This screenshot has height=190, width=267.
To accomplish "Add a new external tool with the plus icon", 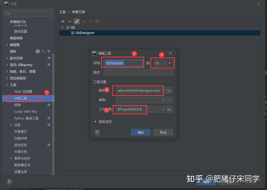I will click(63, 21).
